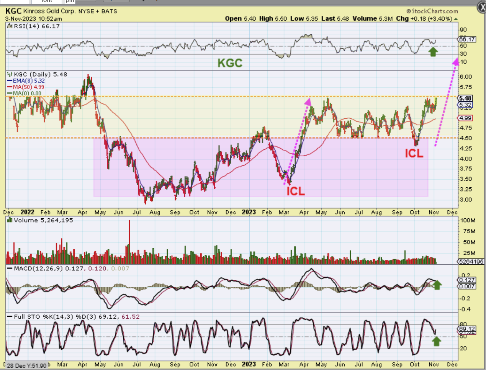
Task: Click the bold 2022 year label under the price panel
Action: [27, 212]
